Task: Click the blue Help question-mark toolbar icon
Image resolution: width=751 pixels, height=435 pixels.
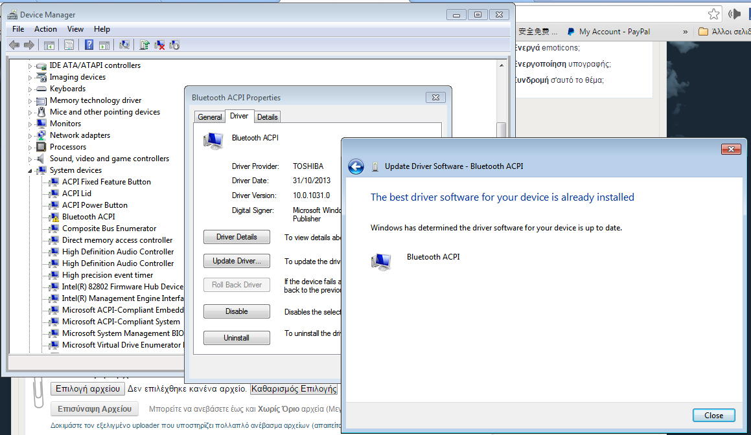Action: coord(89,45)
